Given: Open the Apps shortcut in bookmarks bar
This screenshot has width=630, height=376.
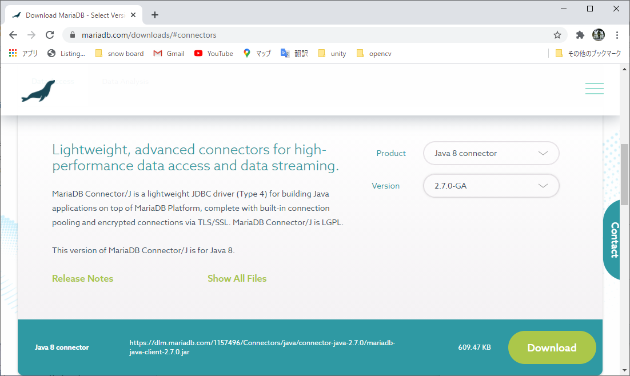Looking at the screenshot, I should (23, 53).
